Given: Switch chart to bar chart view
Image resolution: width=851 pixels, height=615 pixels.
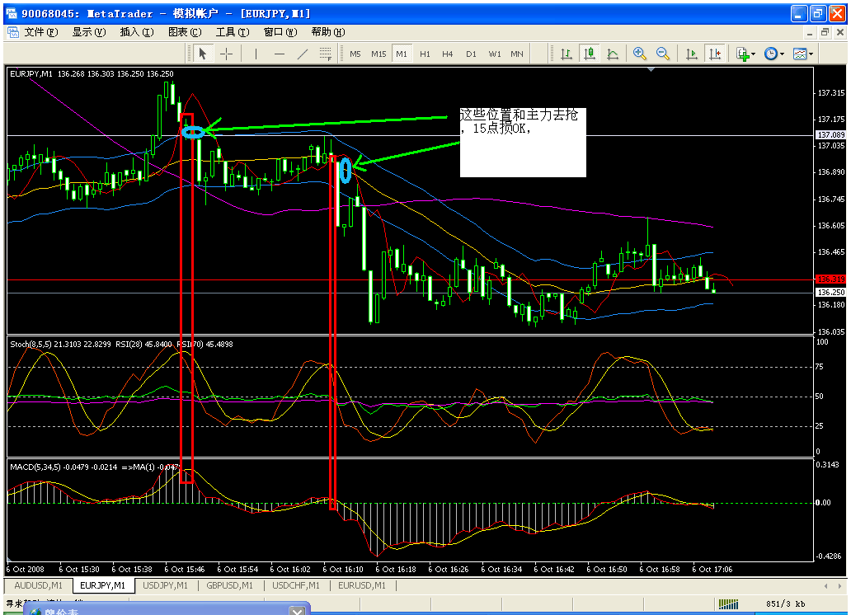Looking at the screenshot, I should (566, 54).
